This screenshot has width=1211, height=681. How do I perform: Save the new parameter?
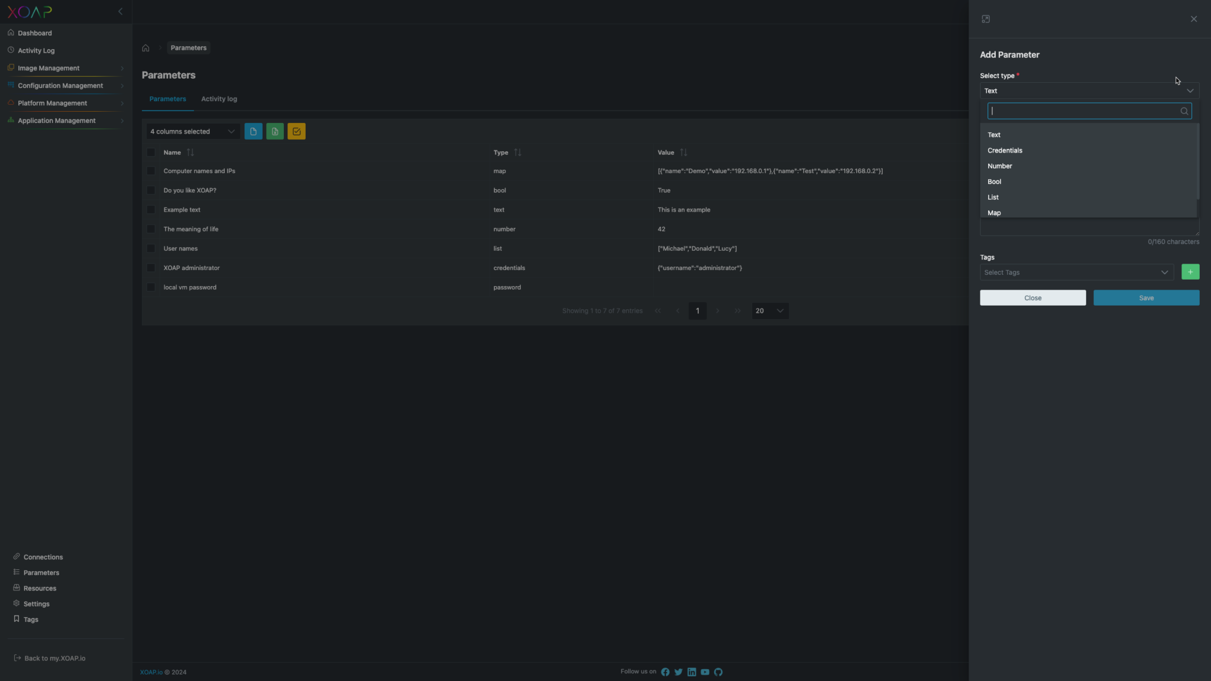[1145, 297]
